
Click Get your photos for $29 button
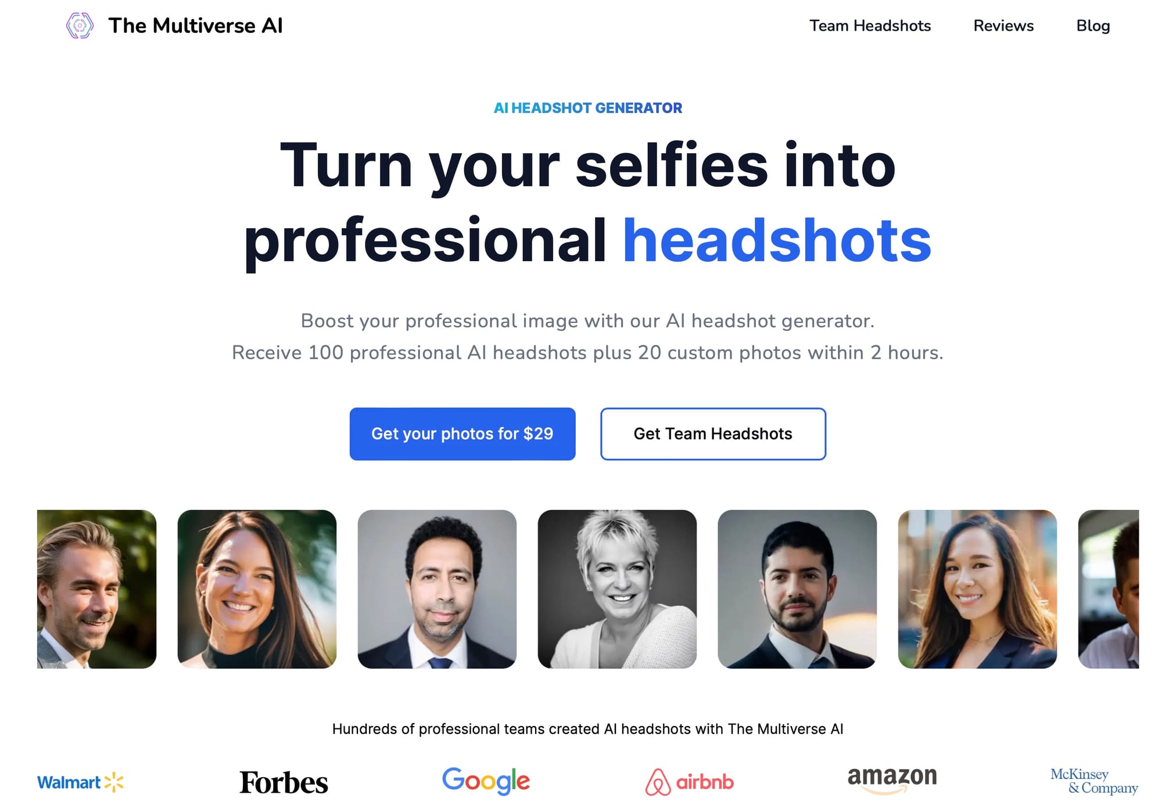click(462, 434)
